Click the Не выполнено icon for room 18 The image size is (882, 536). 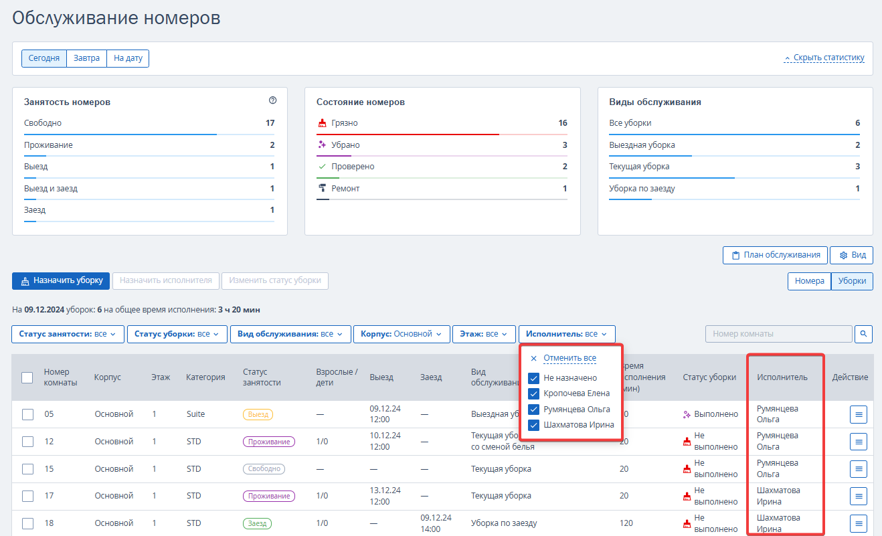click(687, 523)
